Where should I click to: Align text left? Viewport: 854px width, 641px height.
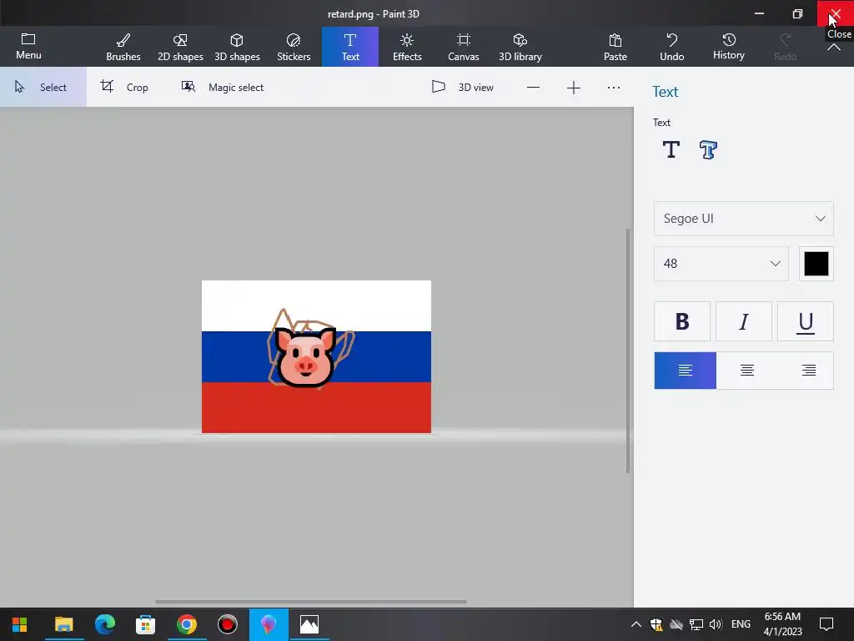(686, 371)
